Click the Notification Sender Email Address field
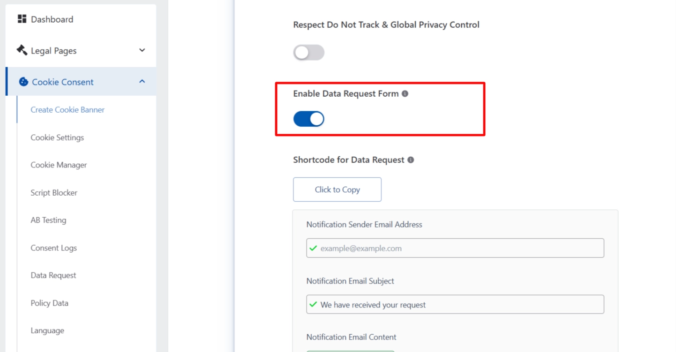676x352 pixels. point(455,248)
